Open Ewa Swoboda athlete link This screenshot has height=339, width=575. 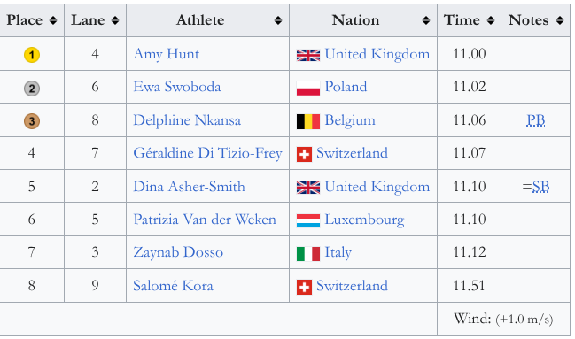(177, 87)
